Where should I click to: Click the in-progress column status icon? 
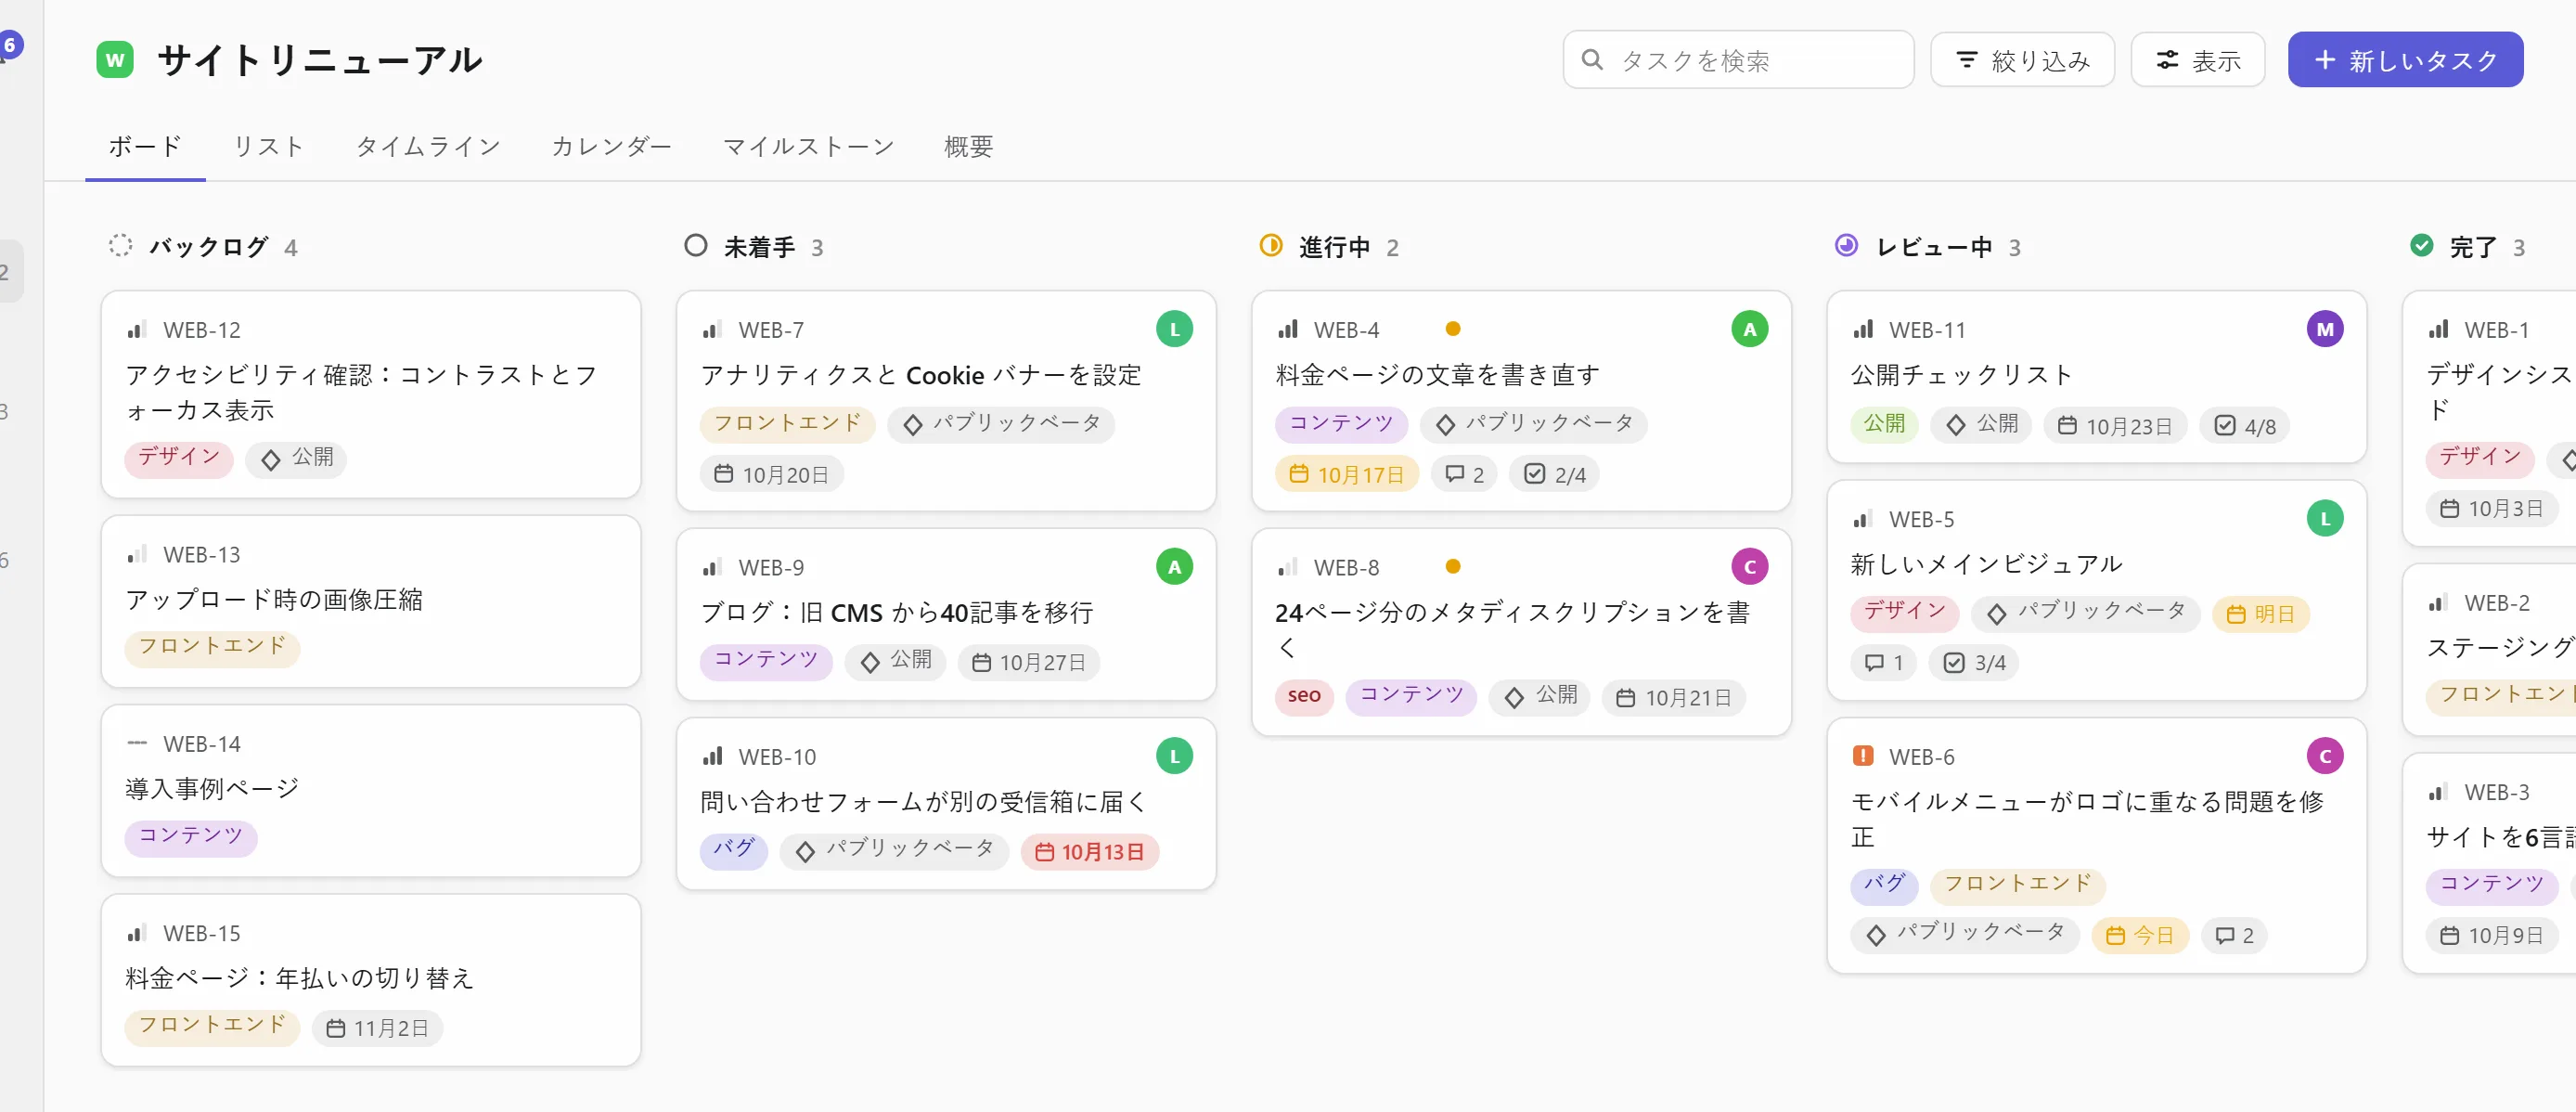pyautogui.click(x=1270, y=246)
